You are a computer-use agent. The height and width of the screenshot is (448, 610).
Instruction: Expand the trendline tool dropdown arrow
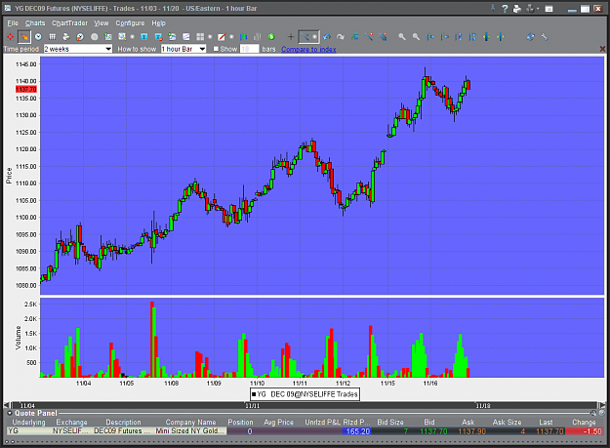pyautogui.click(x=314, y=37)
